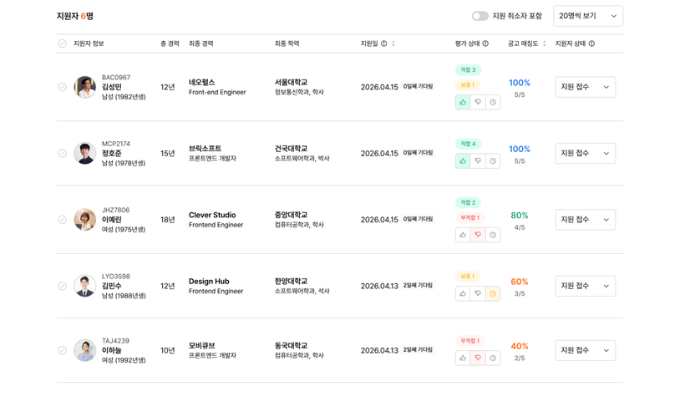Click the hold clock icon for 김민수
The image size is (680, 412).
(493, 293)
